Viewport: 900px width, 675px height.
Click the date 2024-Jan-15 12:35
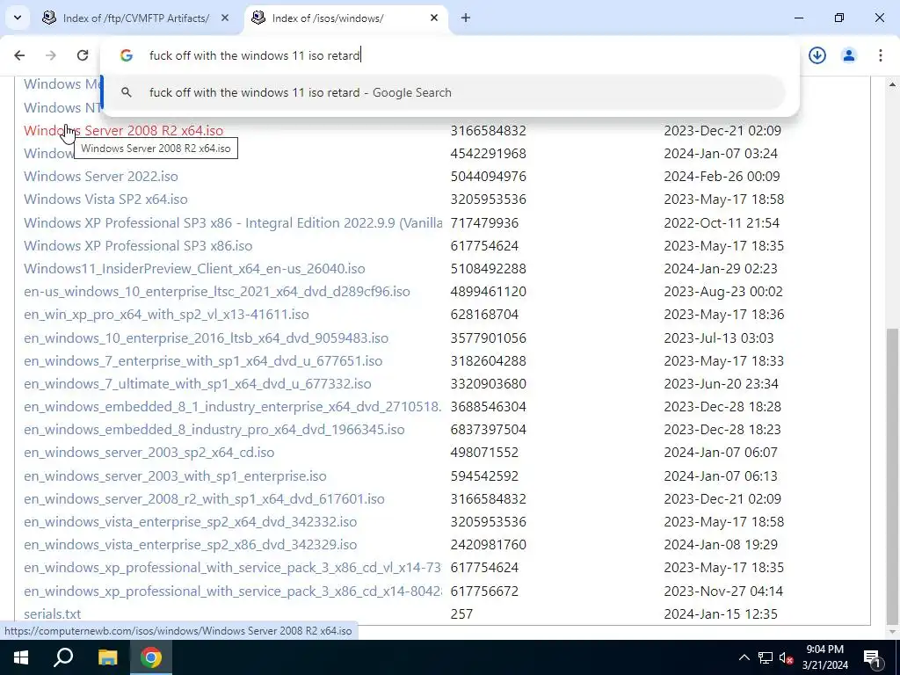[721, 614]
